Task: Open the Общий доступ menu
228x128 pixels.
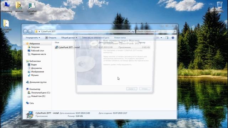Action: click(x=69, y=38)
